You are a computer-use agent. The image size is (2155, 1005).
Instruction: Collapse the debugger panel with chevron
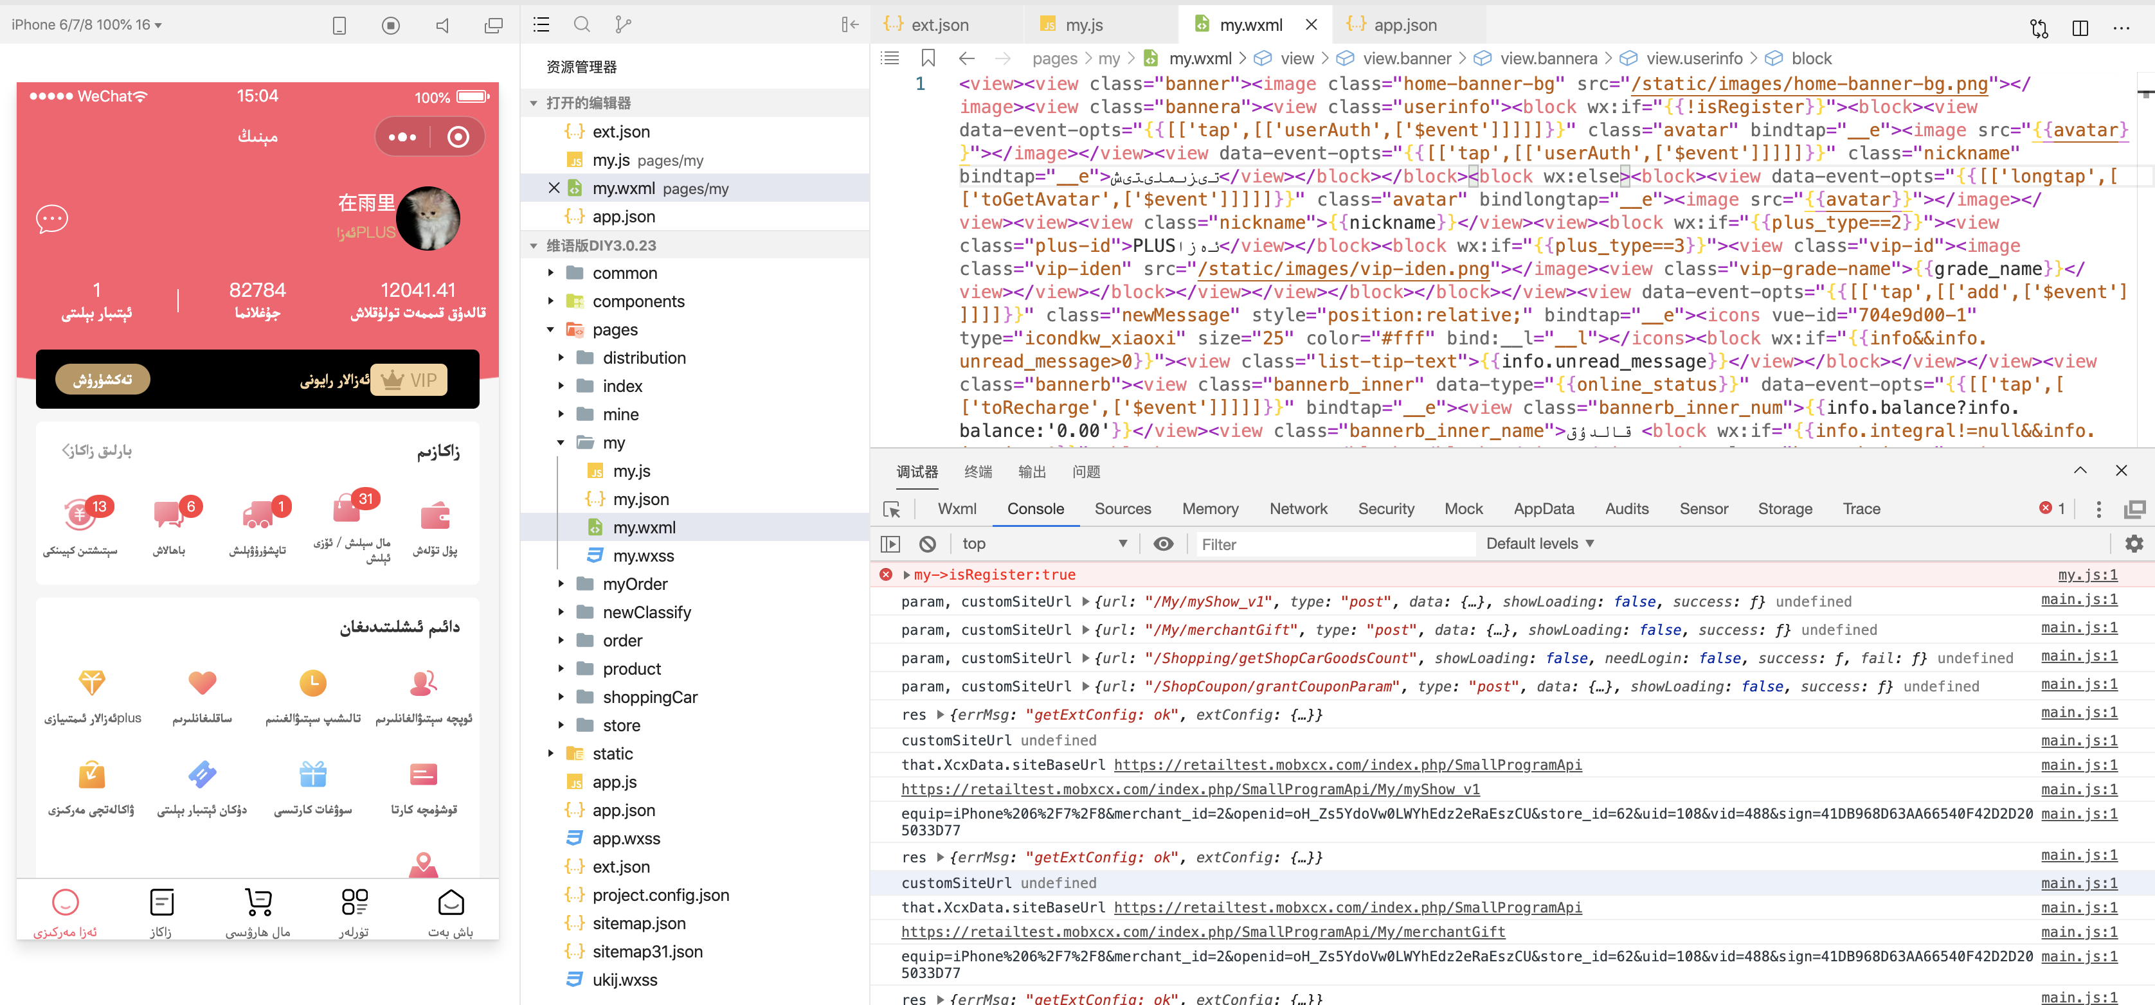[x=2080, y=471]
